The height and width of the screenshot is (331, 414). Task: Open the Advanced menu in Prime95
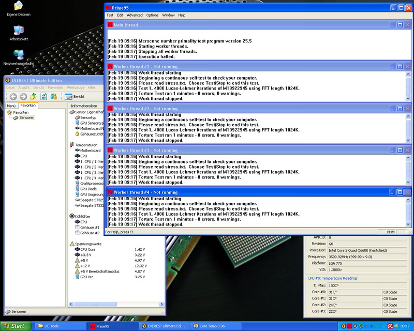coord(135,16)
